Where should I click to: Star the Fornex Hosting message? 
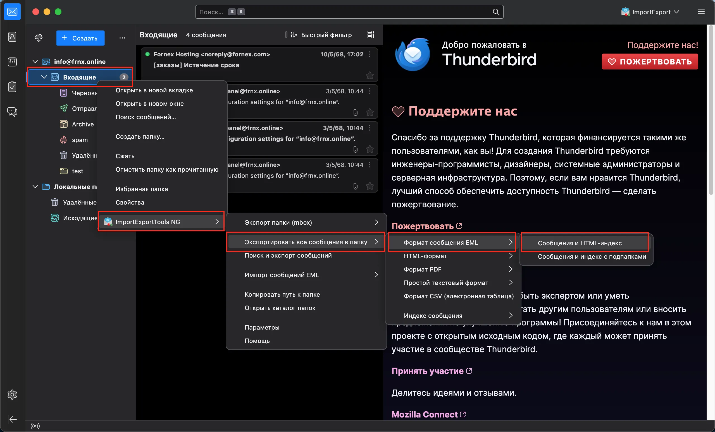[370, 75]
